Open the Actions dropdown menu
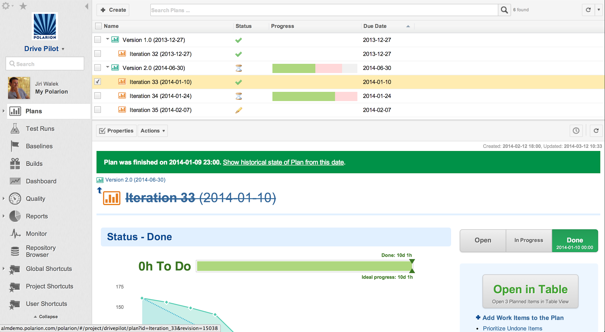This screenshot has height=332, width=605. pyautogui.click(x=153, y=131)
